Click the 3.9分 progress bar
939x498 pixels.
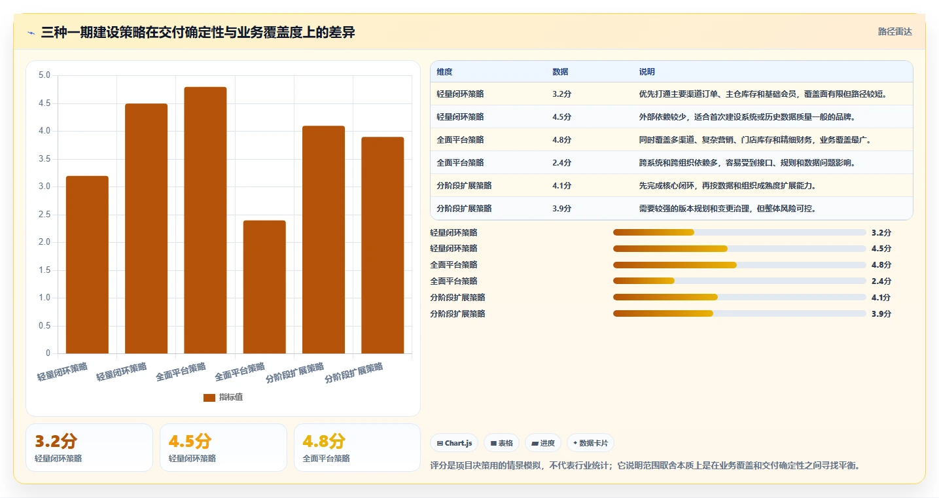tap(739, 314)
